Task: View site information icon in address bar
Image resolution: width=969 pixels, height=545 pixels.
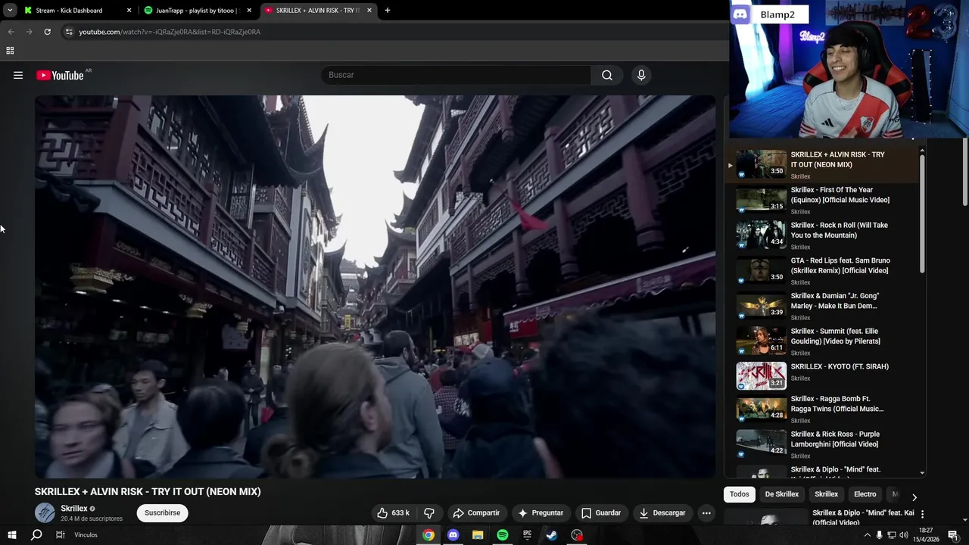Action: pyautogui.click(x=69, y=32)
